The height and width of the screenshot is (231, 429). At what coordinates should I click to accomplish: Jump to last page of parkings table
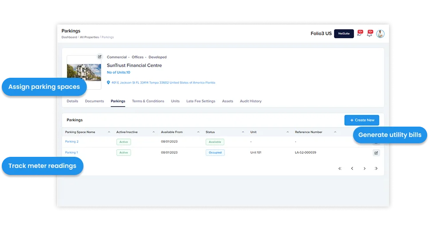376,168
